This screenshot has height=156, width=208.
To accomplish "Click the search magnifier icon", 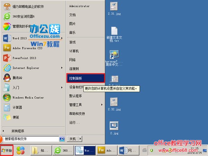I will point(62,139).
